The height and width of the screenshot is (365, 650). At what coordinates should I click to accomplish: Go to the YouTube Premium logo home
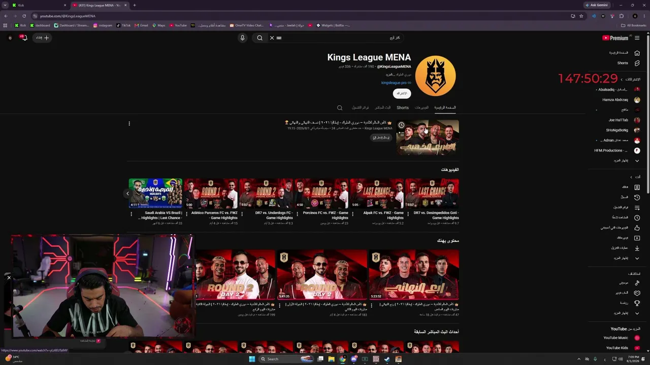[x=615, y=38]
